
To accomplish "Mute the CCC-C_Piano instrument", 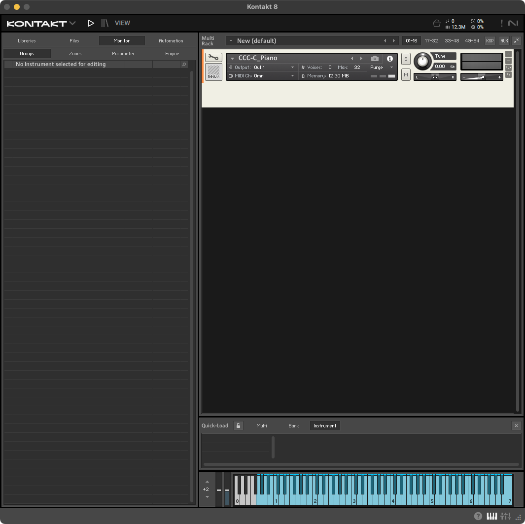I will [406, 74].
